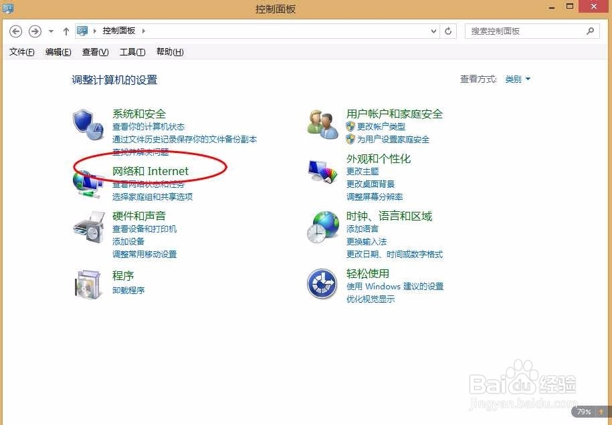
Task: Click inside the 搜索控制面板 search box
Action: (522, 31)
